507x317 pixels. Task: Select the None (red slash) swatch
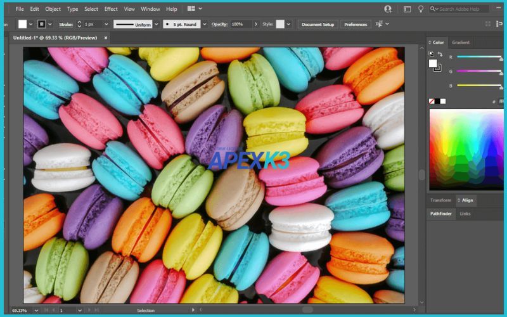coord(432,101)
